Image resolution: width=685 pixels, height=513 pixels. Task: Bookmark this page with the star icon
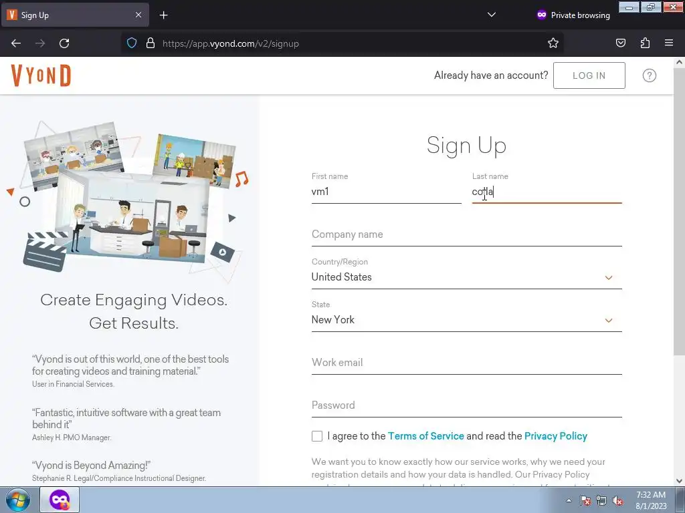point(553,43)
